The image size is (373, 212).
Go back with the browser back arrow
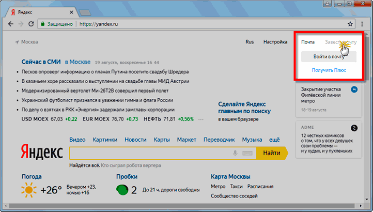[10, 24]
